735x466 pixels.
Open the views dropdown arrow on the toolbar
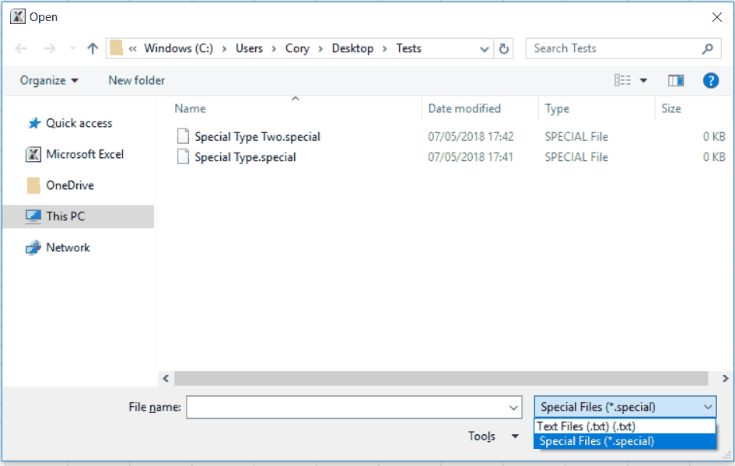(x=644, y=80)
